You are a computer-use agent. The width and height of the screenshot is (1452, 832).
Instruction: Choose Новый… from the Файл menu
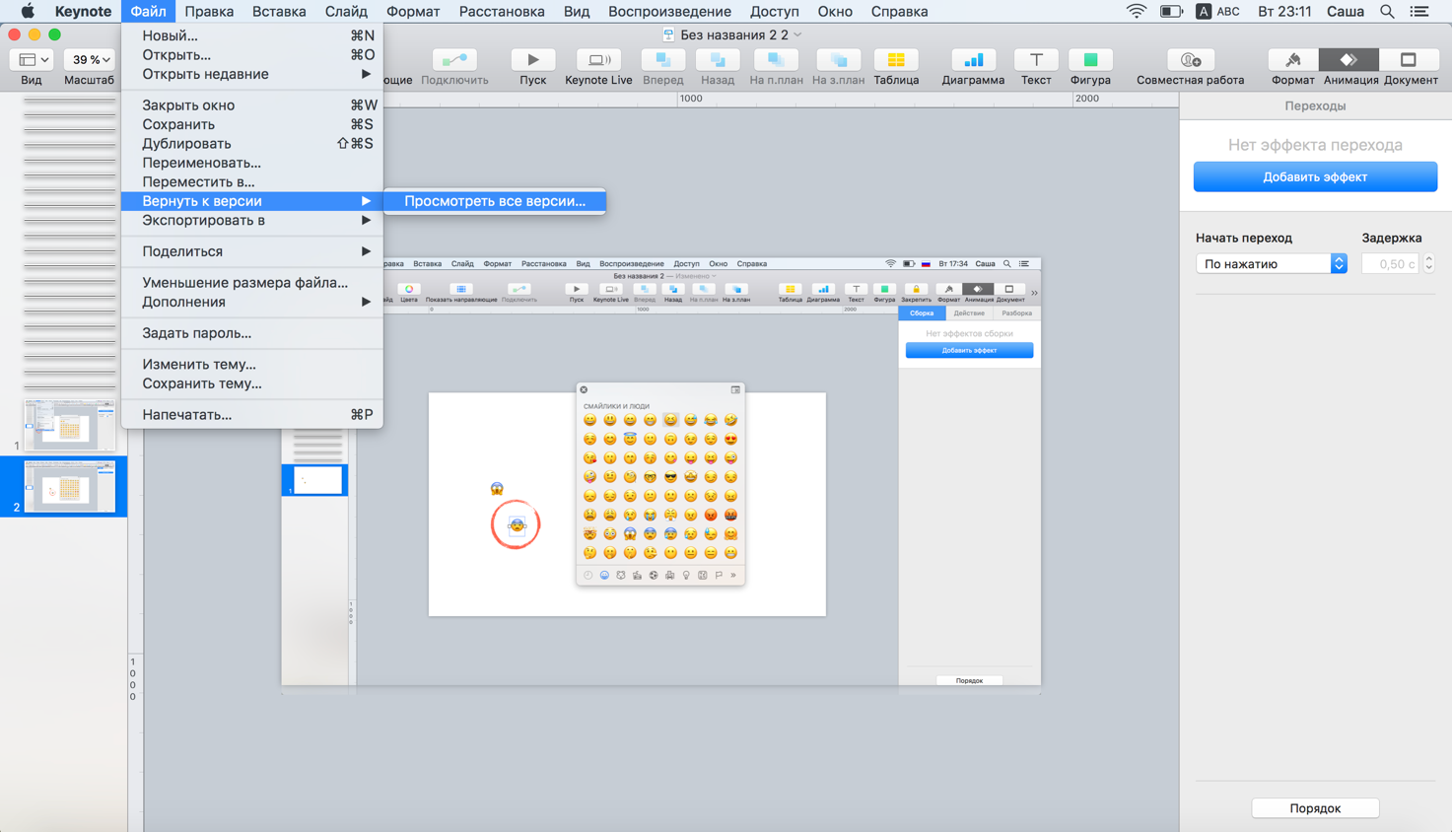coord(252,35)
